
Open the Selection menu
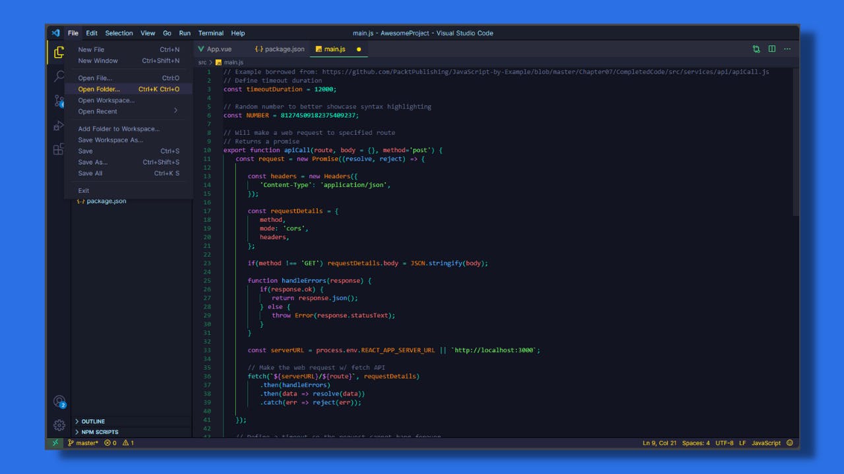tap(119, 33)
